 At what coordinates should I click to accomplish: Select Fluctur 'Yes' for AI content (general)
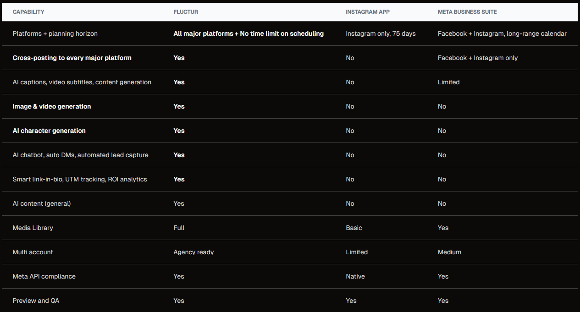(x=179, y=203)
